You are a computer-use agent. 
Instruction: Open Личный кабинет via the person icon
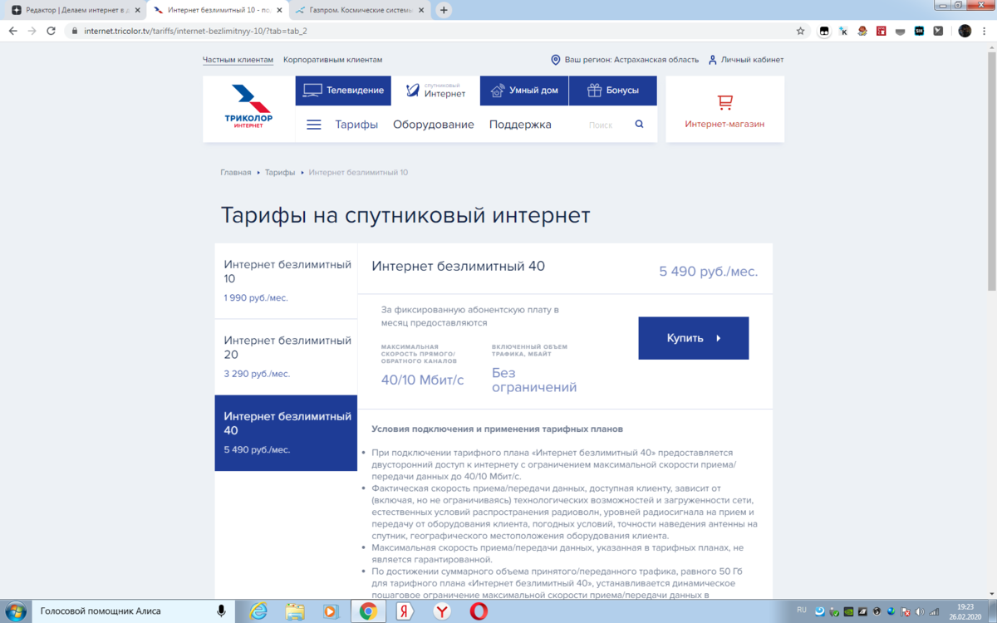click(x=711, y=59)
